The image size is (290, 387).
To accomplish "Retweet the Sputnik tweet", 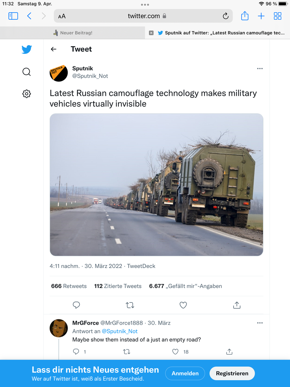I will tap(130, 305).
